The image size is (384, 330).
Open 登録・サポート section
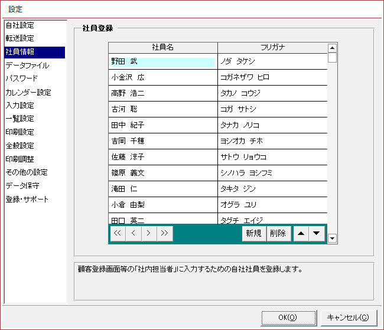point(27,200)
